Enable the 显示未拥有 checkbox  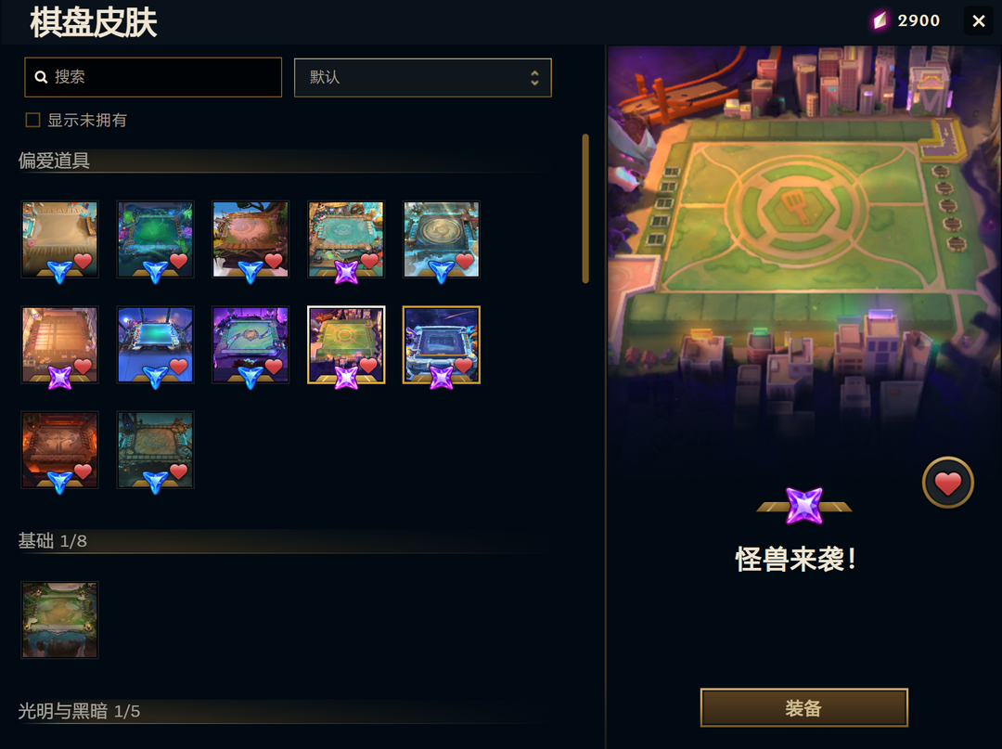pos(32,120)
